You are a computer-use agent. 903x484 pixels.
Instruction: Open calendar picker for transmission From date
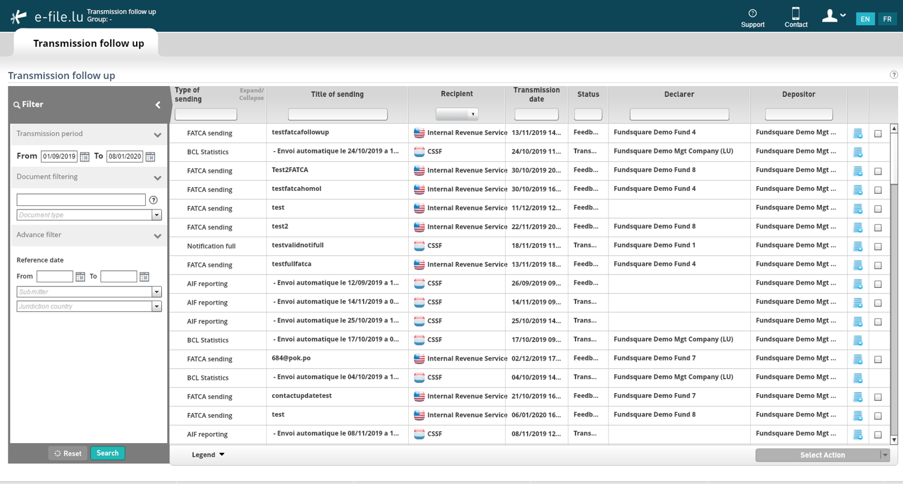tap(84, 157)
